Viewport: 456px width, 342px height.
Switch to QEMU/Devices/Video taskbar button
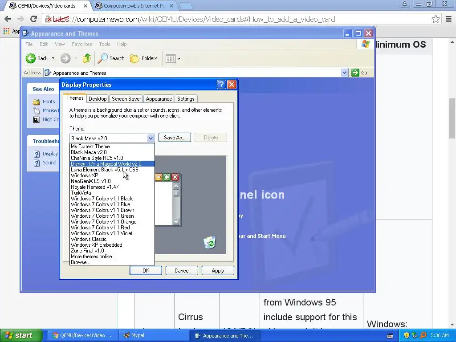[82, 335]
